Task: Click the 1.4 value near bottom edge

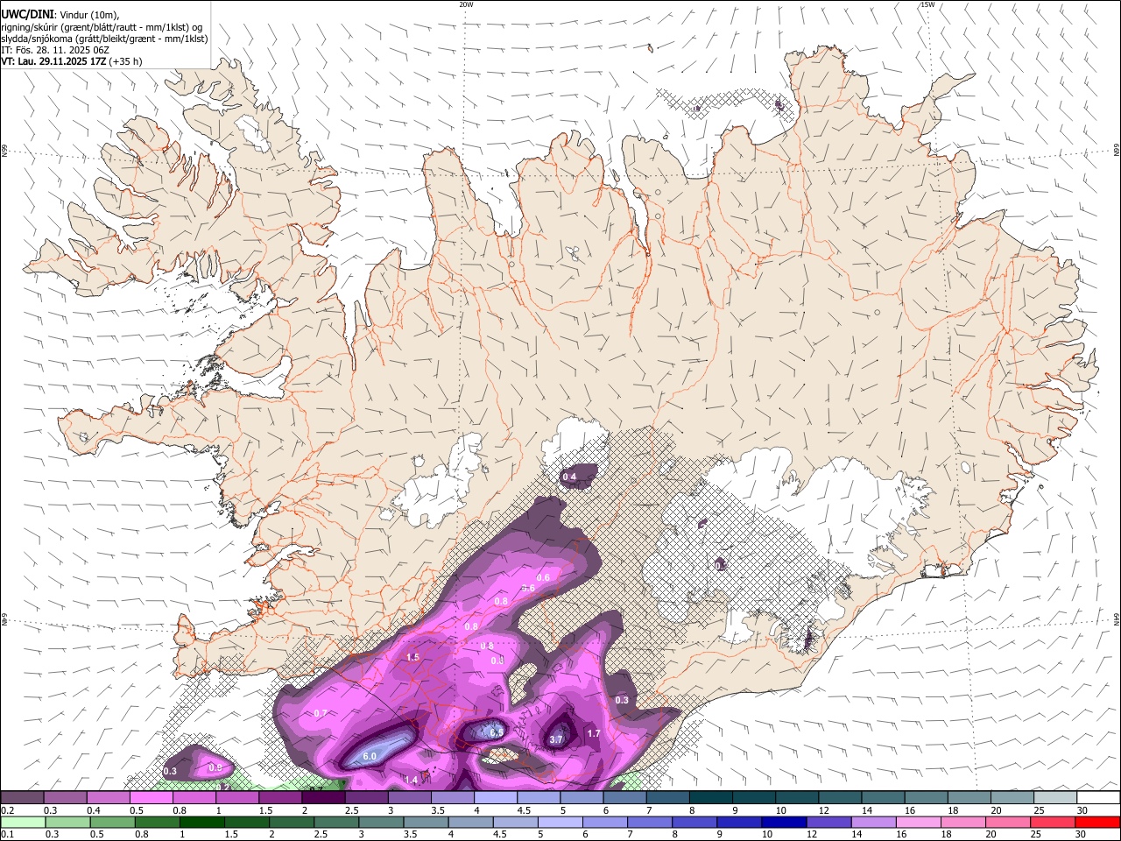Action: point(411,780)
